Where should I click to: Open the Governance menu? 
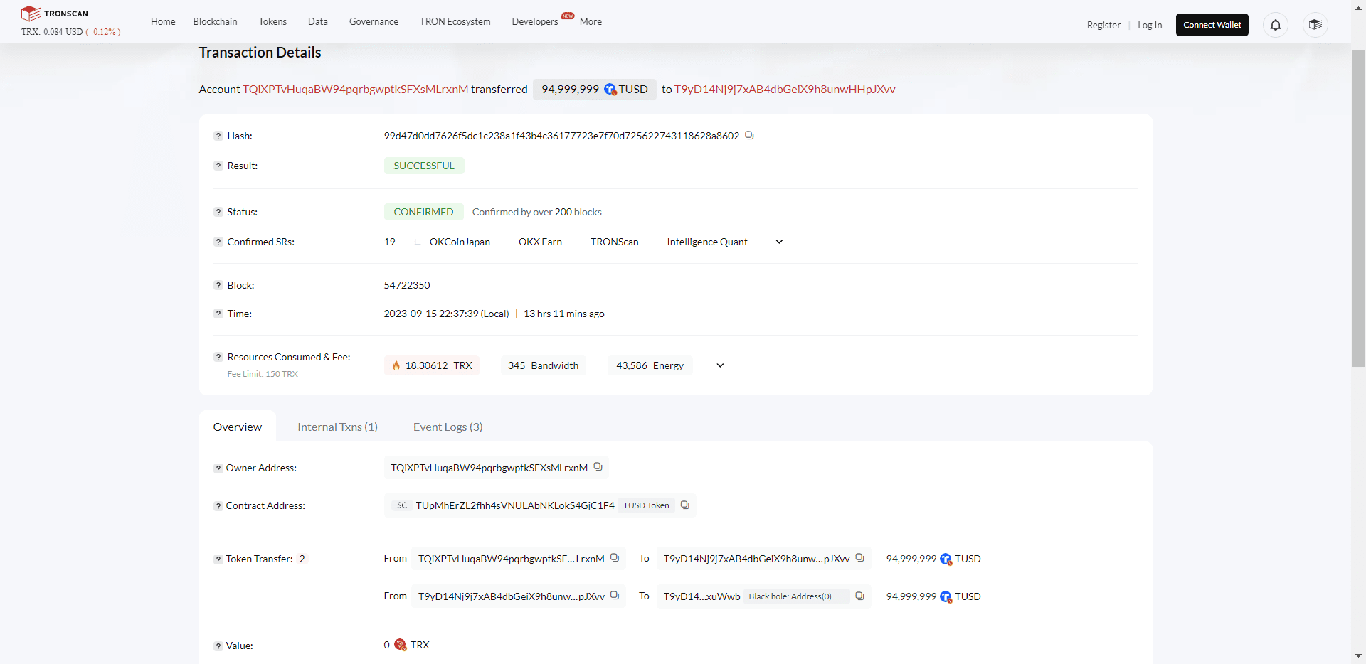tap(374, 21)
